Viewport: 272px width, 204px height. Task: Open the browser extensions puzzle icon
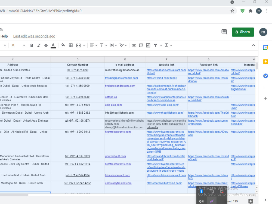coord(251,11)
